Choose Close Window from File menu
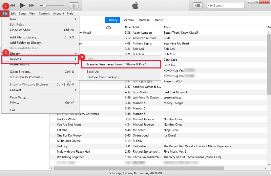271x176 pixels. [x=40, y=30]
